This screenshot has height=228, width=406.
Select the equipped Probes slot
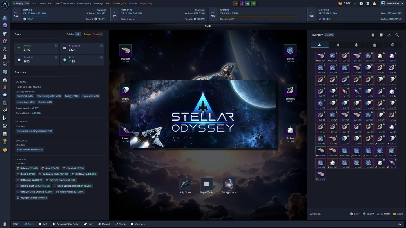pos(290,130)
